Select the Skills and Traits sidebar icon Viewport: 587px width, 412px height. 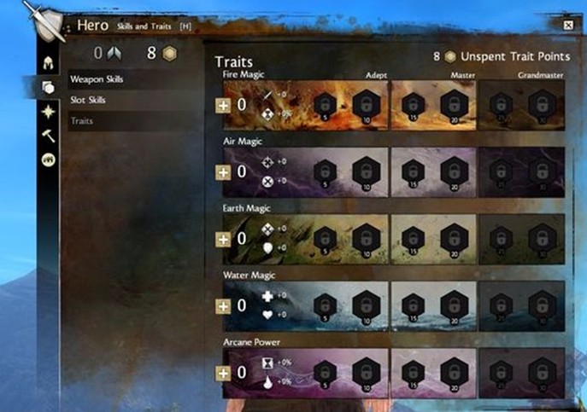pyautogui.click(x=49, y=88)
